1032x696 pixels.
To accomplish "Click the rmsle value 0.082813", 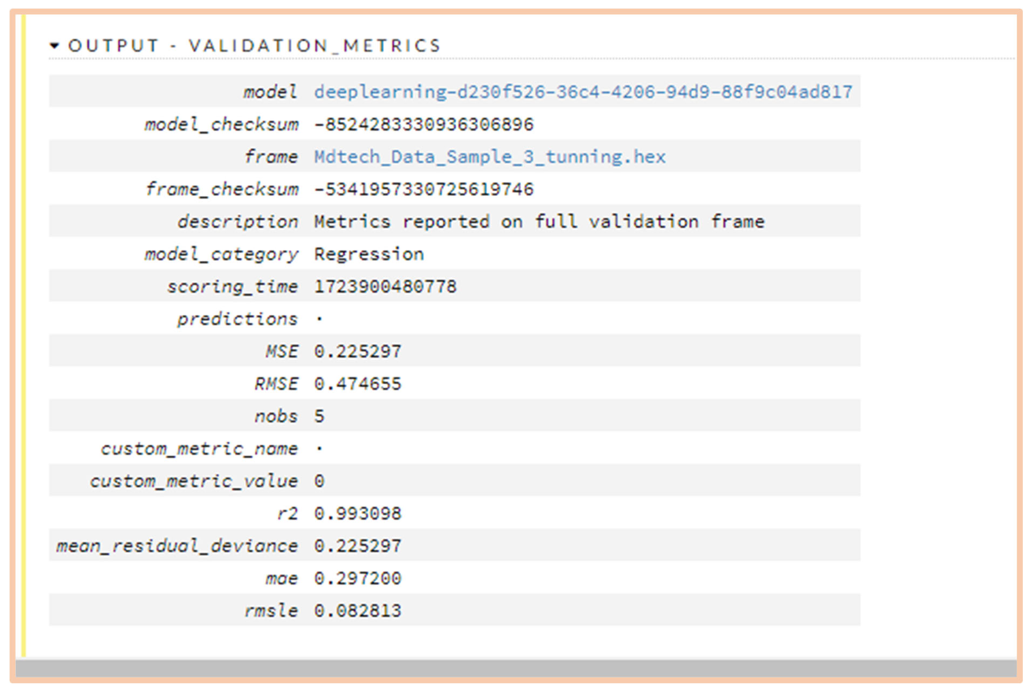I will tap(357, 610).
